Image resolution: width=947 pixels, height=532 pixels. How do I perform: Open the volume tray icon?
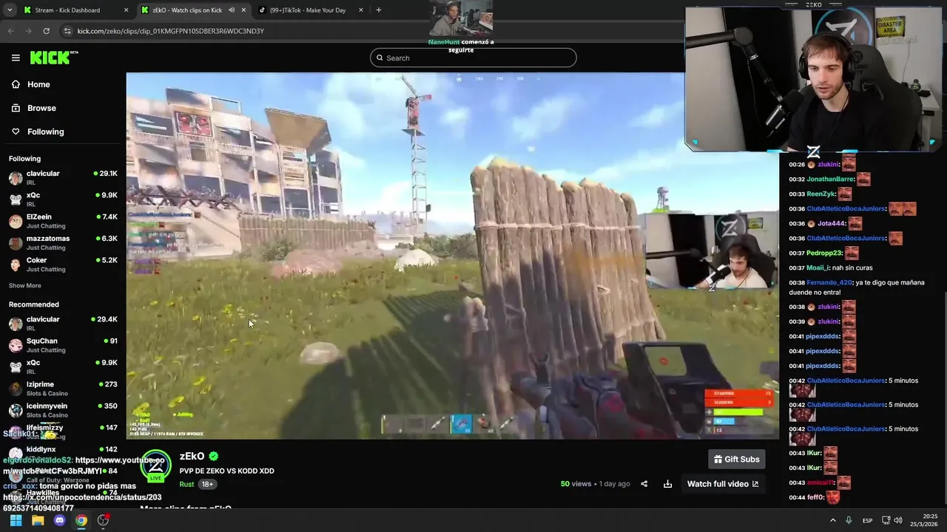(900, 520)
